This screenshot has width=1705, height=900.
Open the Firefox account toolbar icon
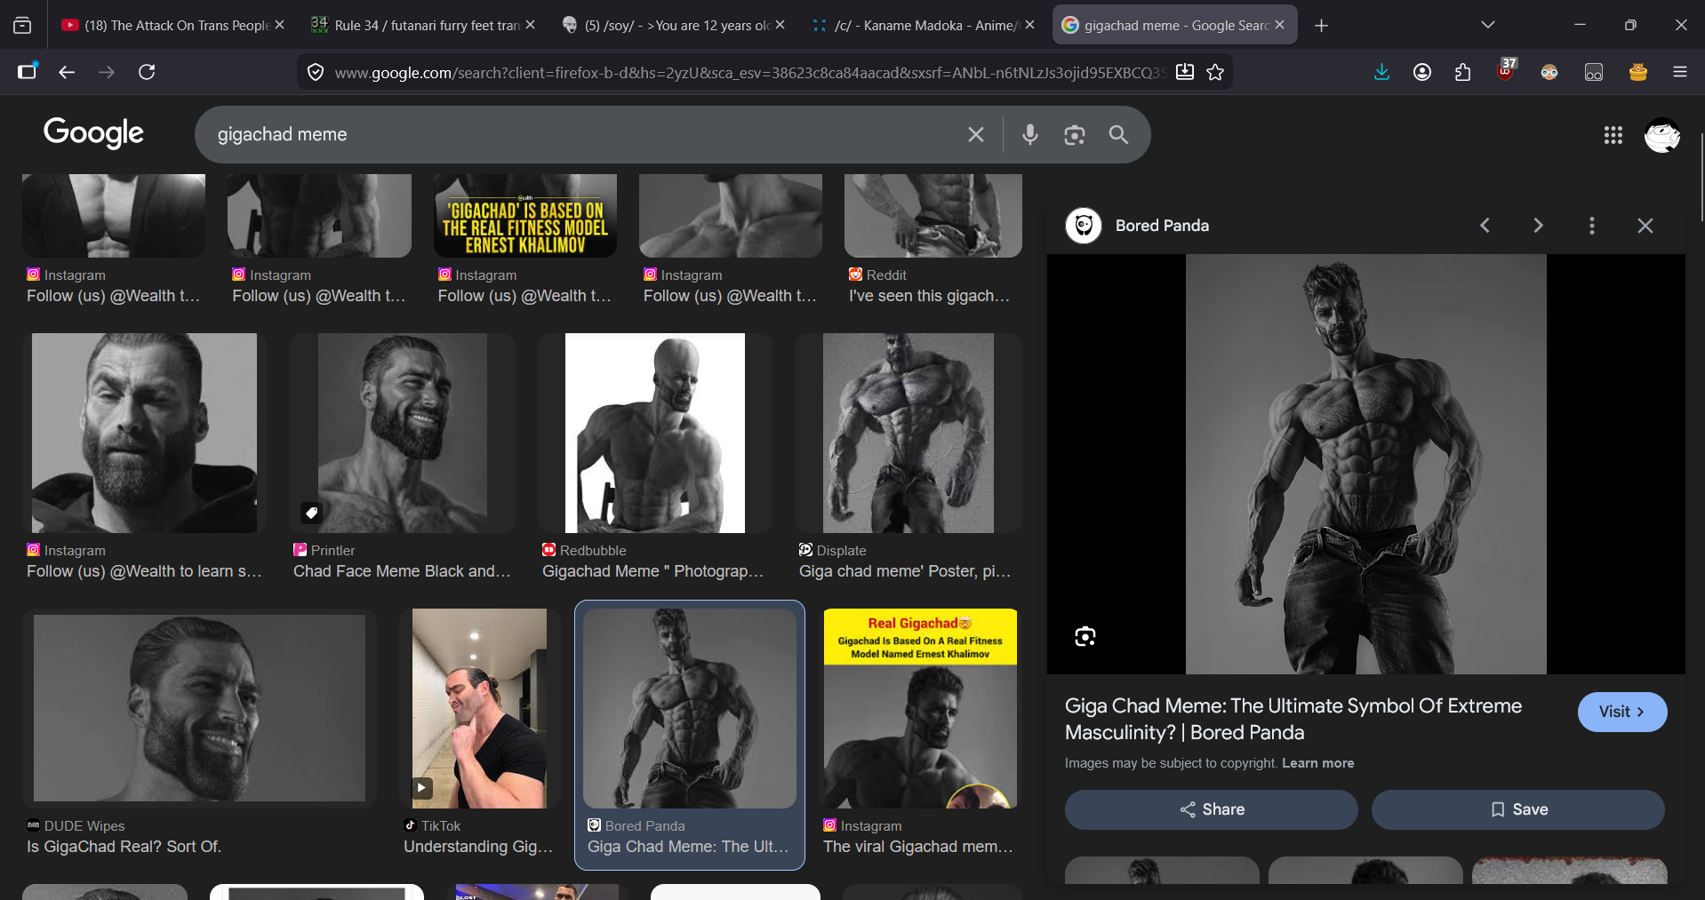(x=1422, y=72)
